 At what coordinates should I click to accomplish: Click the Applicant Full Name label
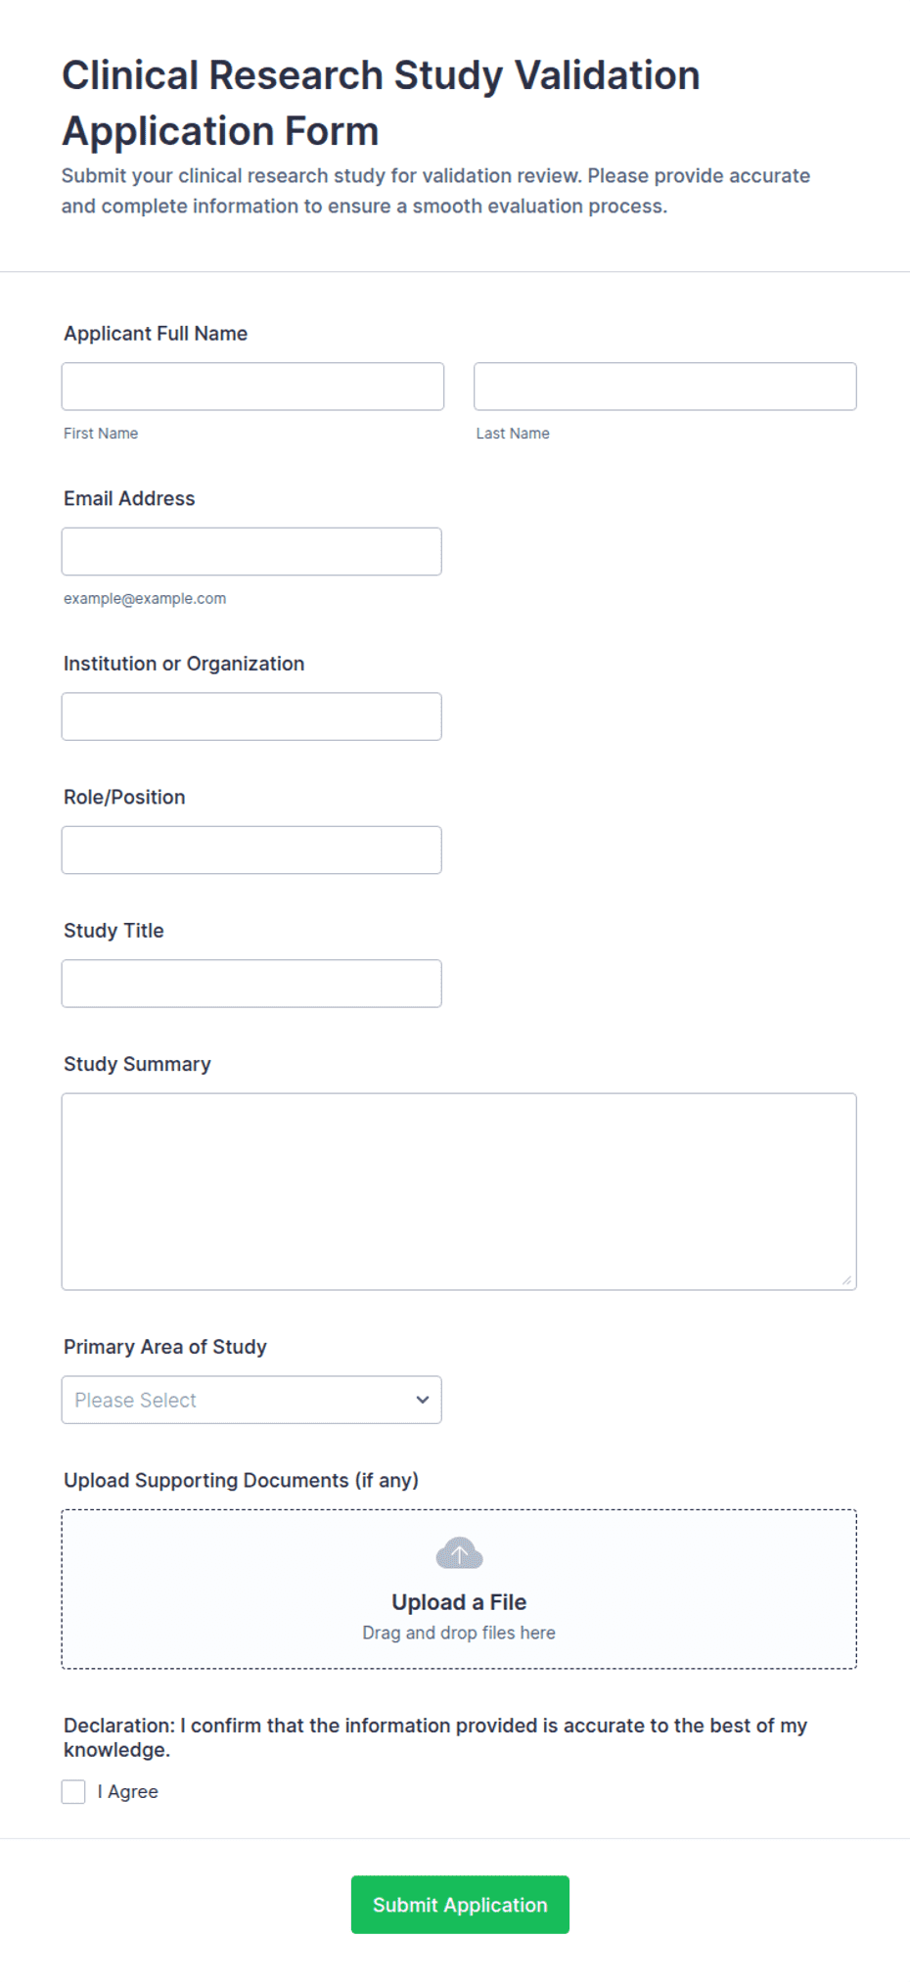[156, 333]
